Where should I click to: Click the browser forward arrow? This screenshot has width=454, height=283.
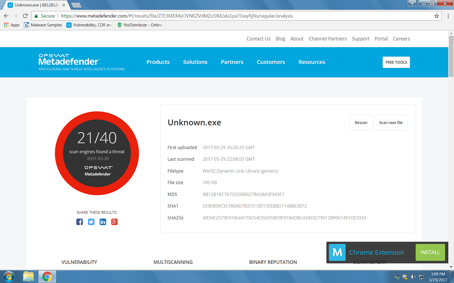click(x=16, y=16)
